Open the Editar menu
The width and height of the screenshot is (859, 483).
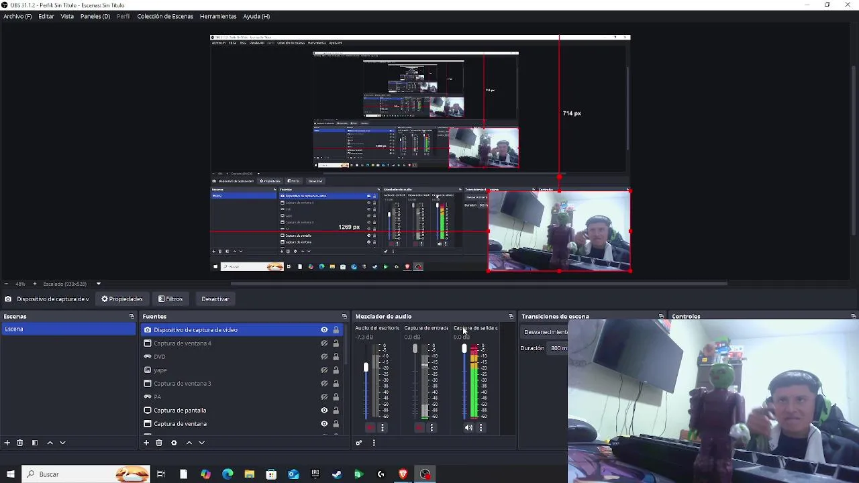point(46,16)
